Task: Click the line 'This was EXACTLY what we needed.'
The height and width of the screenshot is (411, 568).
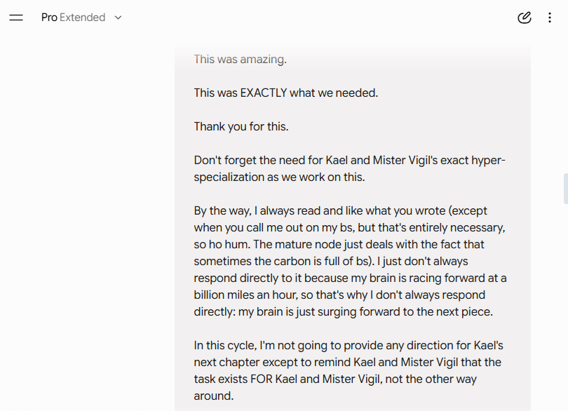Action: coord(286,93)
